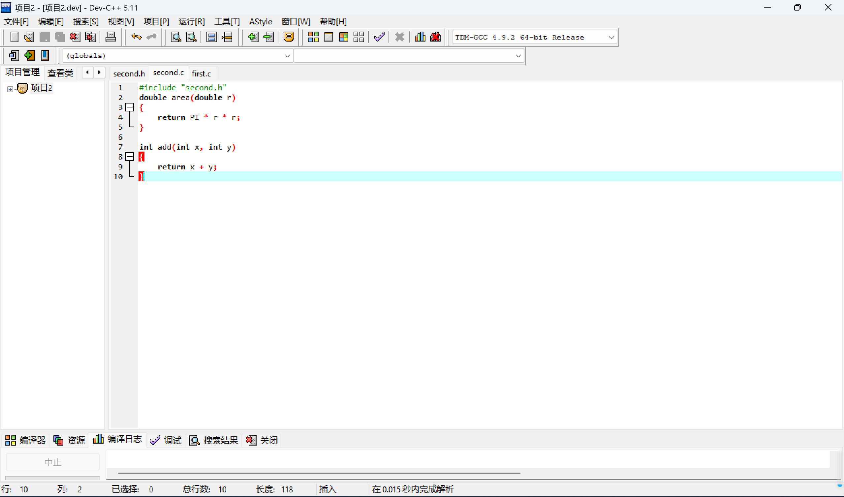Image resolution: width=844 pixels, height=497 pixels.
Task: Collapse the code fold at line 8
Action: point(130,157)
